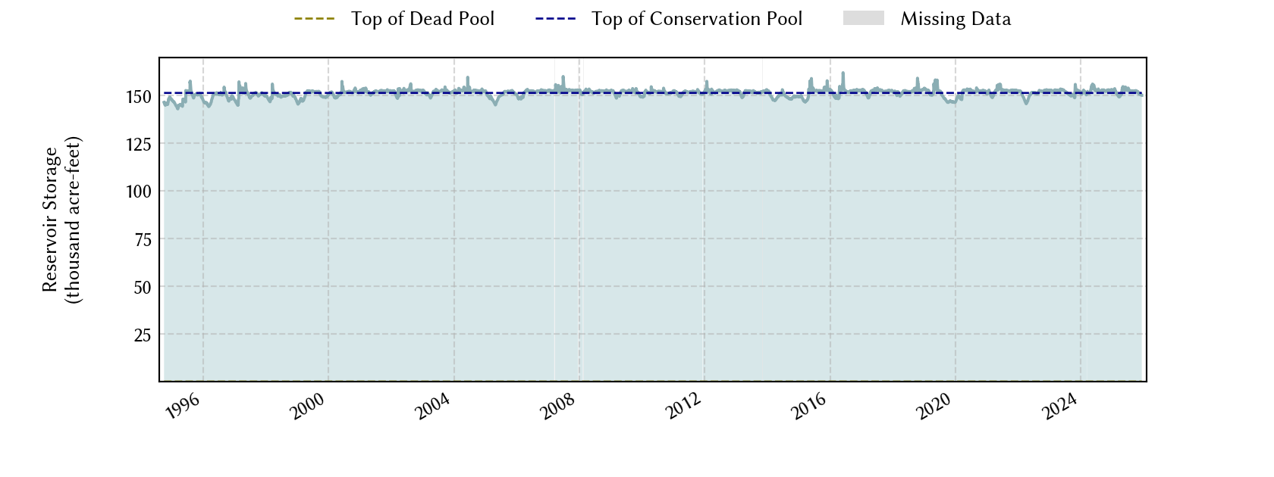Click the Top of Conservation Pool legend line

555,19
